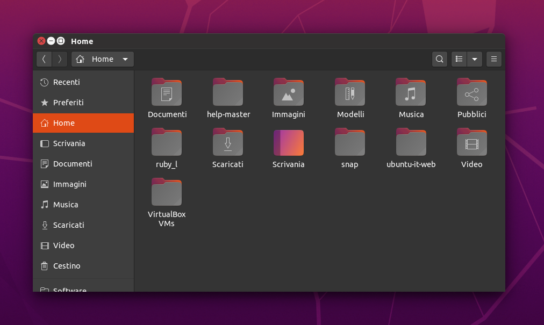The width and height of the screenshot is (544, 325).
Task: Open the Modelli folder
Action: tap(350, 92)
